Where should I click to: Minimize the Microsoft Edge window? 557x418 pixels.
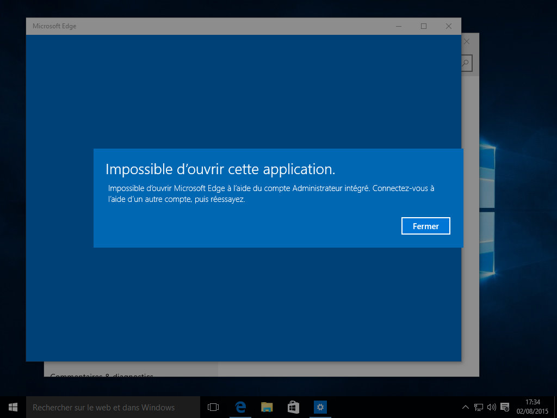click(x=399, y=26)
